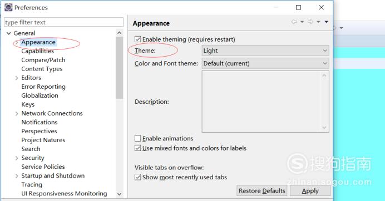Open the Color and Font theme dropdown
Screen dimensions: 385x201
point(265,63)
